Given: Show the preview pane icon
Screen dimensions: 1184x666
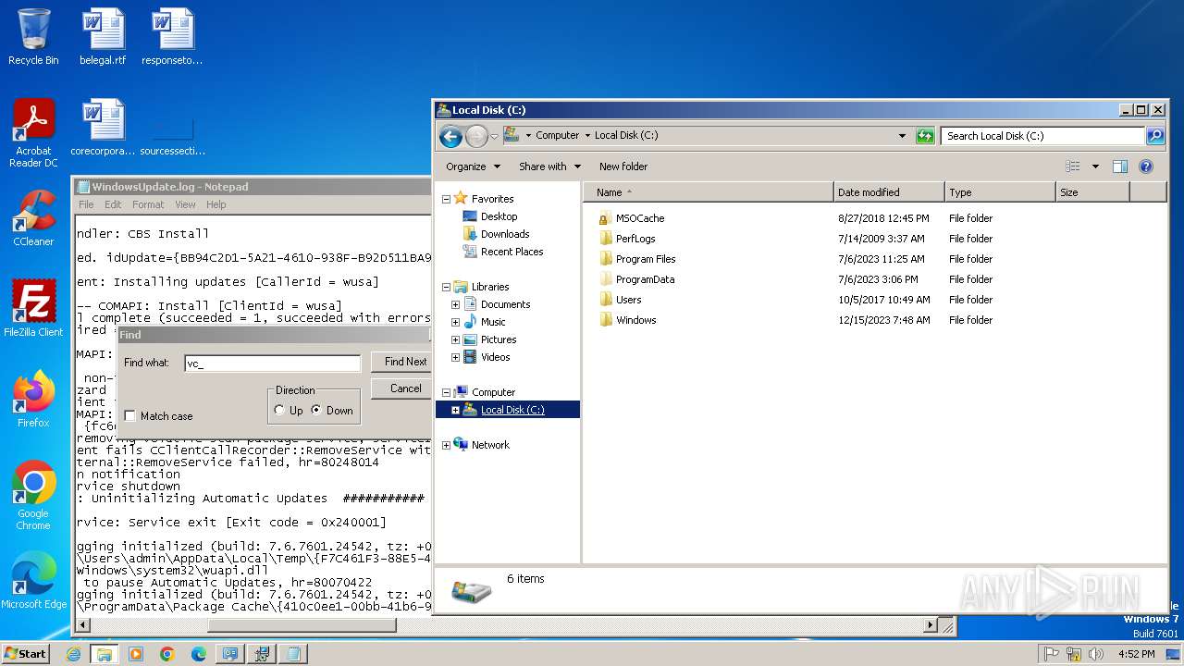Looking at the screenshot, I should coord(1120,166).
